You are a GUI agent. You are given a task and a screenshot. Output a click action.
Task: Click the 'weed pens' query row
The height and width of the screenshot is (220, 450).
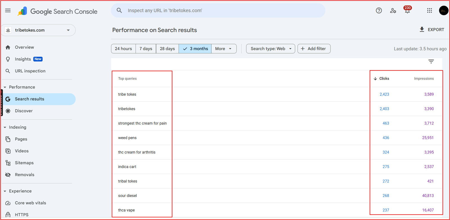(276, 138)
